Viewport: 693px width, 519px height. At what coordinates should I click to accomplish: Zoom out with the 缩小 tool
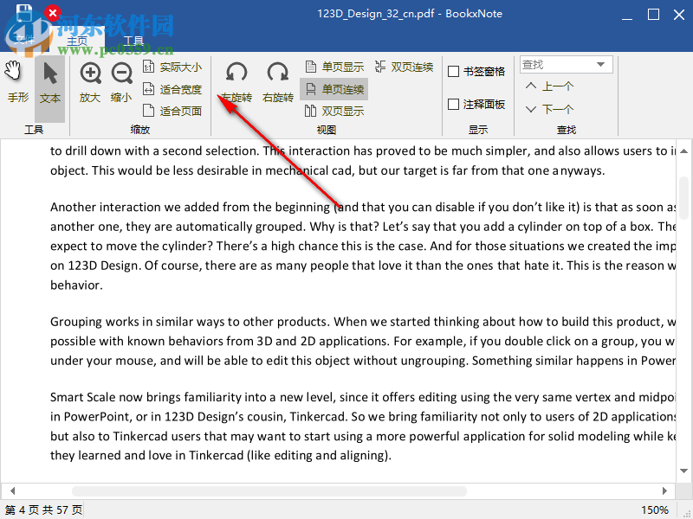click(x=120, y=83)
